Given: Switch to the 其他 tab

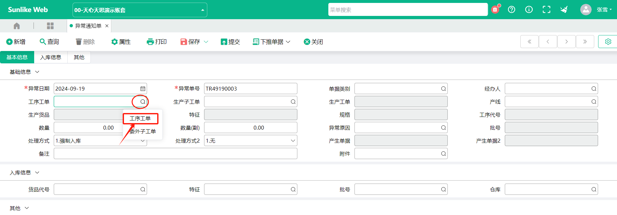Looking at the screenshot, I should 79,57.
